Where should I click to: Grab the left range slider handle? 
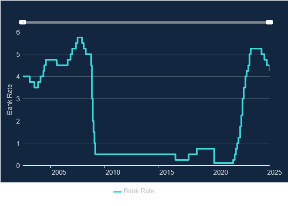click(23, 22)
